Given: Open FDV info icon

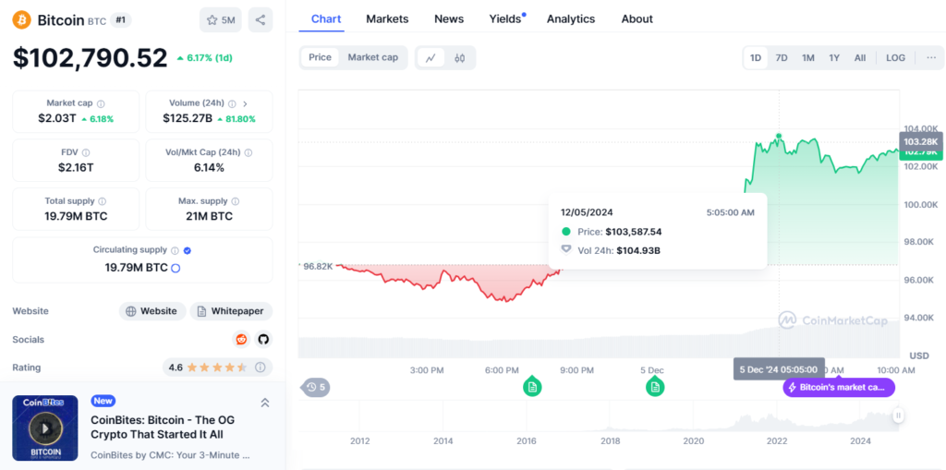Looking at the screenshot, I should point(86,152).
